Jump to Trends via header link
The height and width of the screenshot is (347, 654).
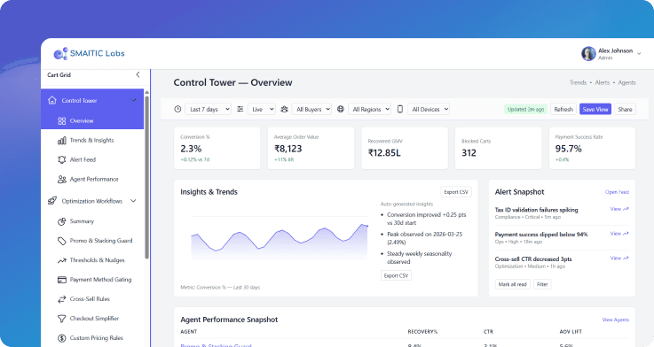(578, 82)
